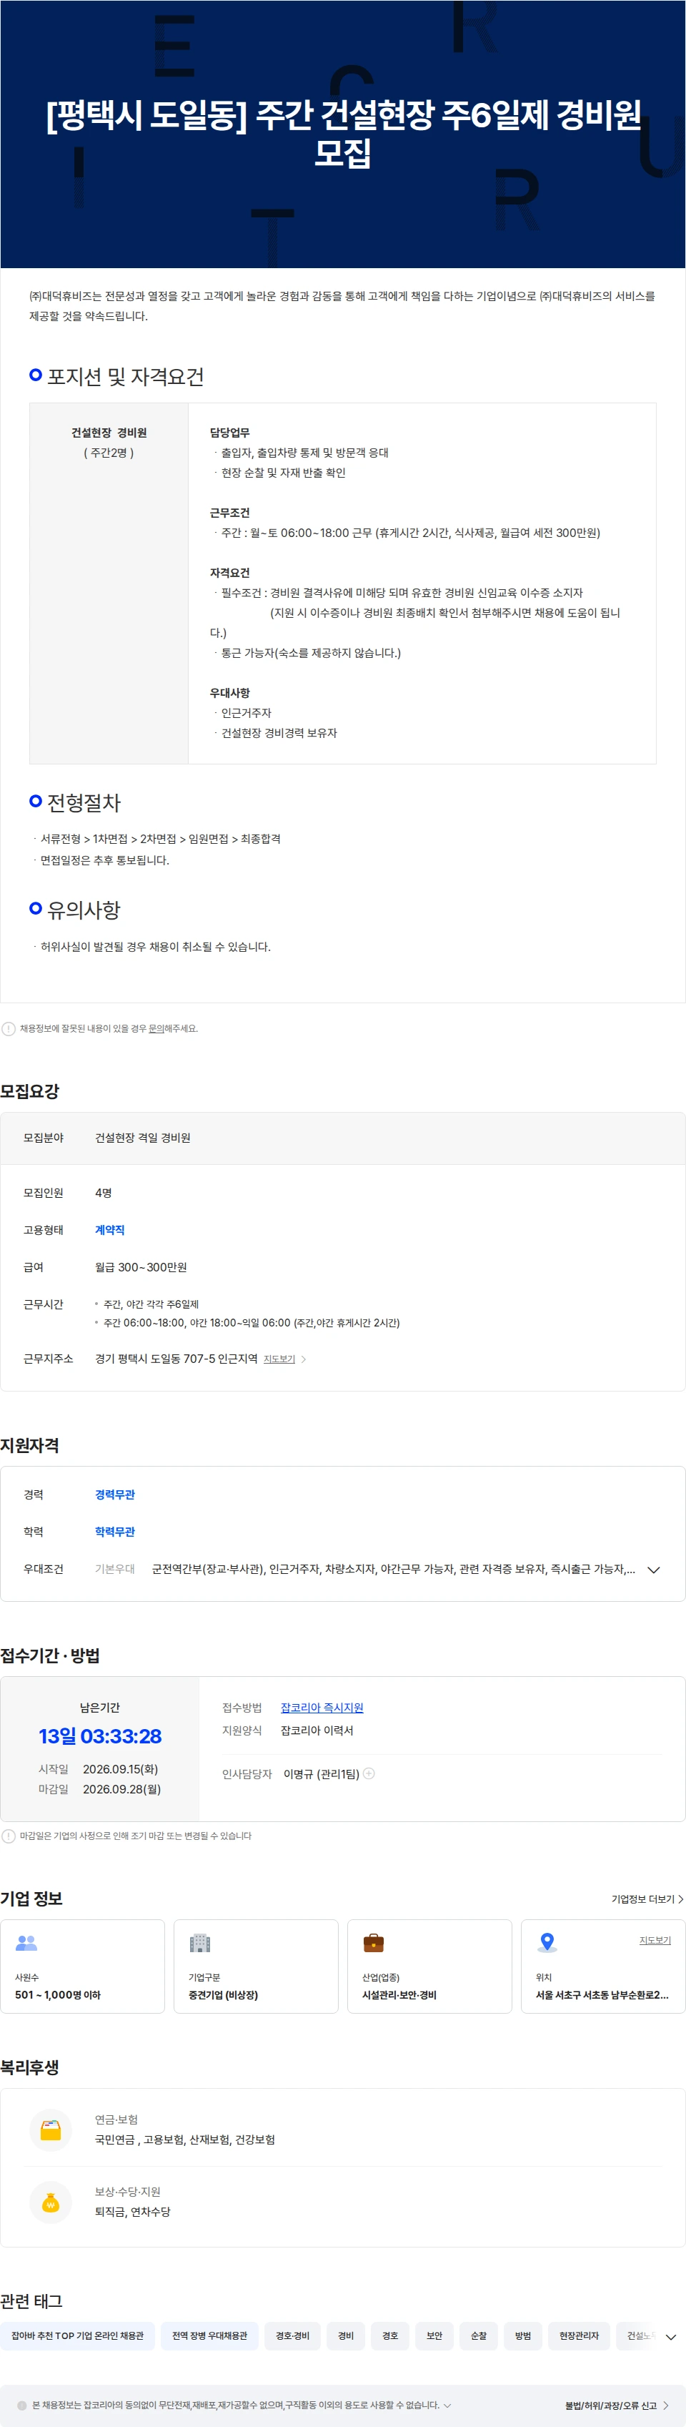Open 지도보기 in the company location card
Viewport: 686px width, 2427px height.
[x=655, y=1940]
